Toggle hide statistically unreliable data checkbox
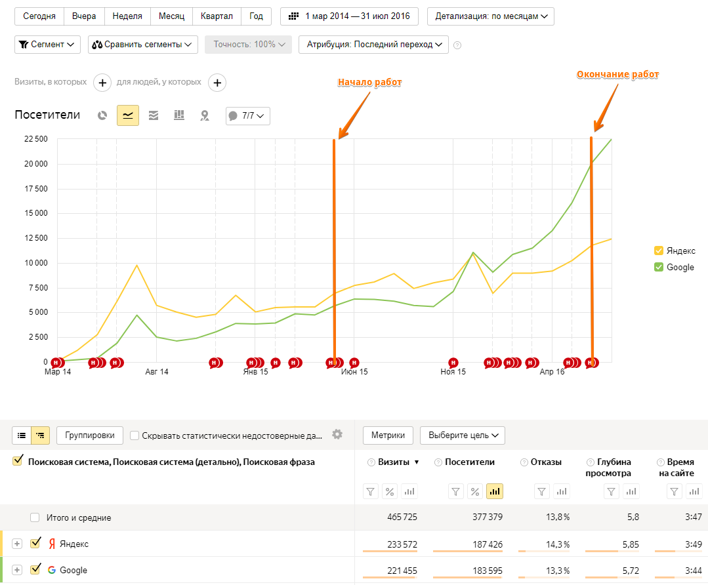The width and height of the screenshot is (708, 585). (134, 435)
